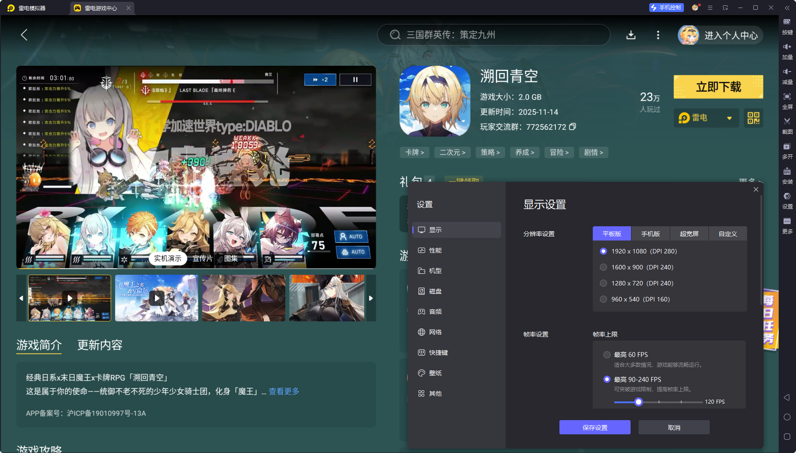
Task: Open the 多开 multi-instance tool
Action: point(787,151)
